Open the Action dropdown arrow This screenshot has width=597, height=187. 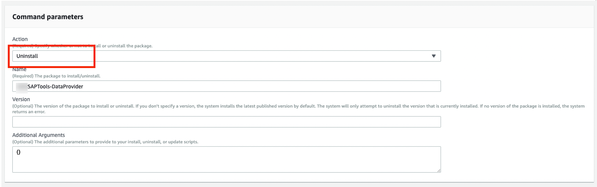click(x=433, y=56)
